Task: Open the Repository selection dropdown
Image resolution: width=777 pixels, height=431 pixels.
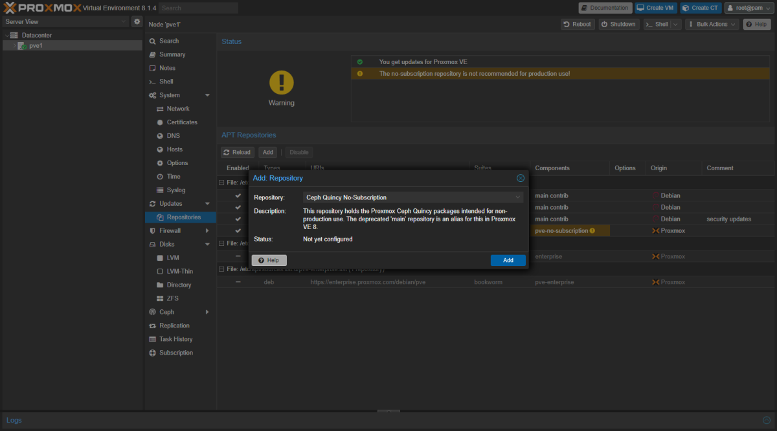Action: click(518, 197)
